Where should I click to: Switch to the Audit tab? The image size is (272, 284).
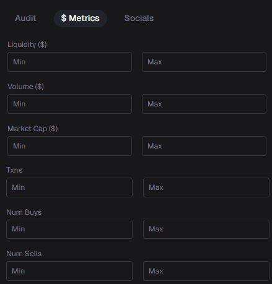[x=25, y=18]
